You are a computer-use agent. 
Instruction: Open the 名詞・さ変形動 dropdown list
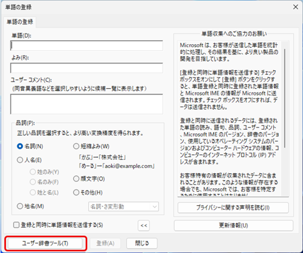pos(124,206)
